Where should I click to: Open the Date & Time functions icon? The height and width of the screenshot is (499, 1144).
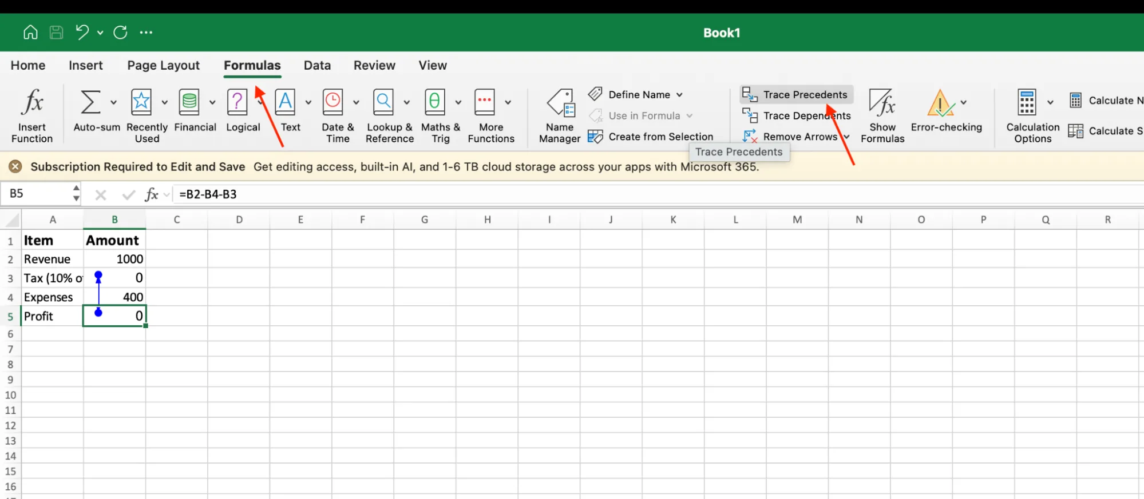pos(332,102)
